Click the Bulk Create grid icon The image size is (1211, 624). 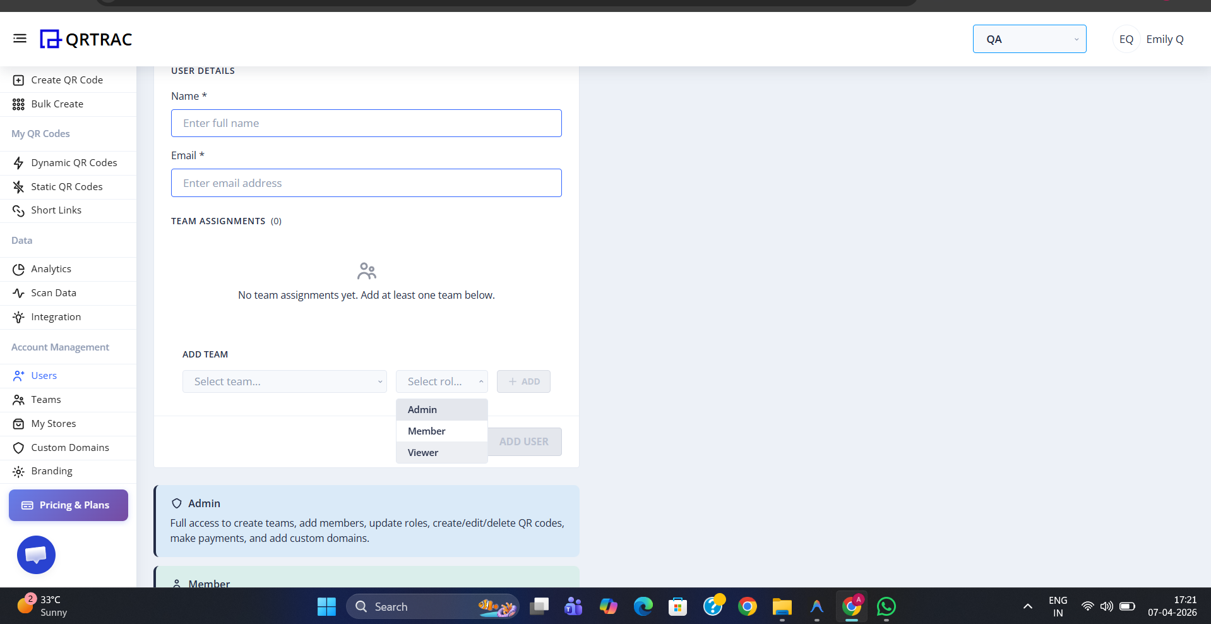[x=18, y=104]
